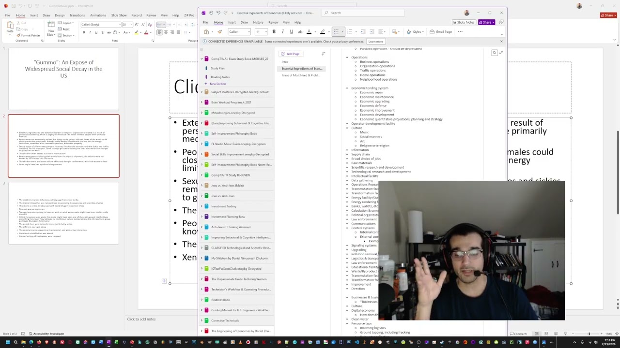Open OneNote ribbon overflow (three dots)
Image resolution: width=620 pixels, height=348 pixels.
(460, 32)
